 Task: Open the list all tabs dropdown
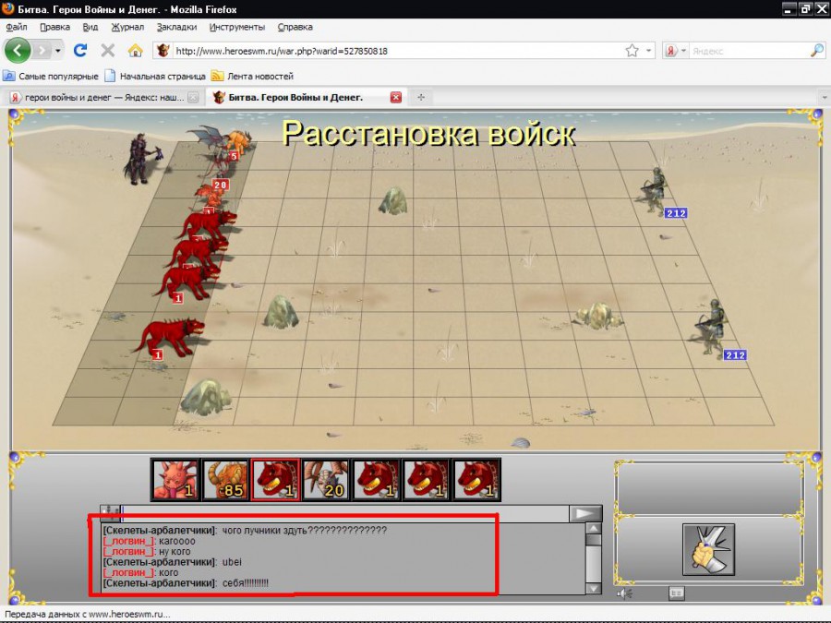tap(825, 98)
